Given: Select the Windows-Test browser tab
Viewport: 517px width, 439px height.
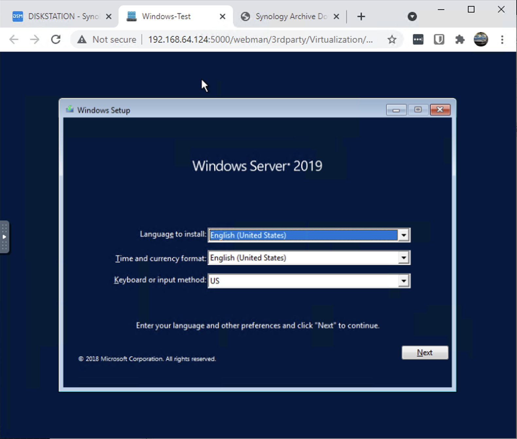Looking at the screenshot, I should [x=176, y=16].
